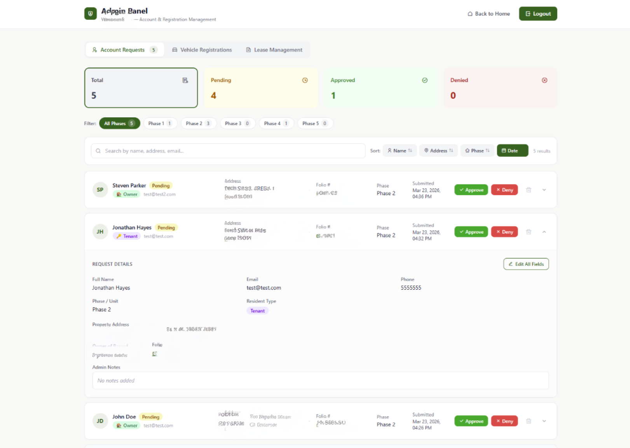Click the delete trash icon on Steven Parker's request

[x=529, y=190]
